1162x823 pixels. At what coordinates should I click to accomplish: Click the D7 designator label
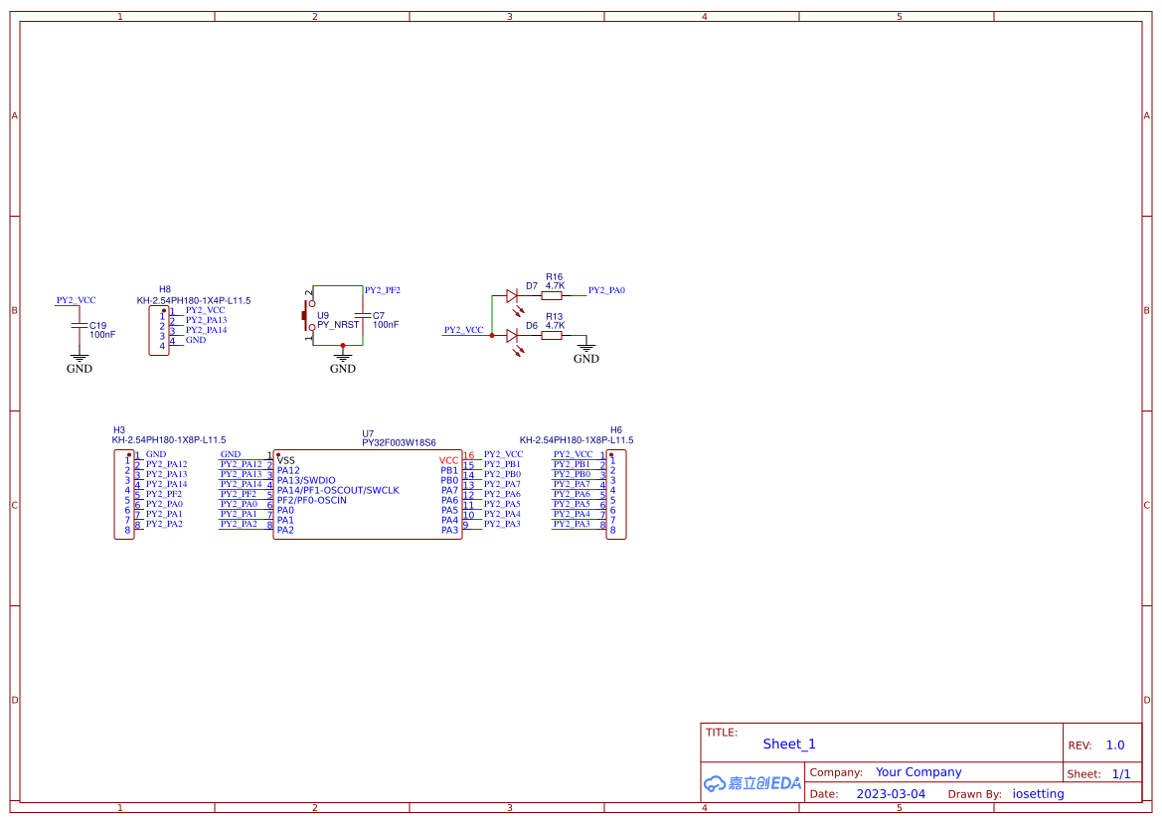click(x=532, y=286)
